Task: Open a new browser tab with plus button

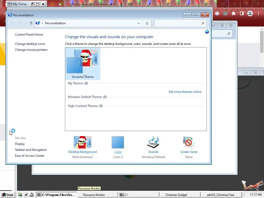Action: point(131,4)
